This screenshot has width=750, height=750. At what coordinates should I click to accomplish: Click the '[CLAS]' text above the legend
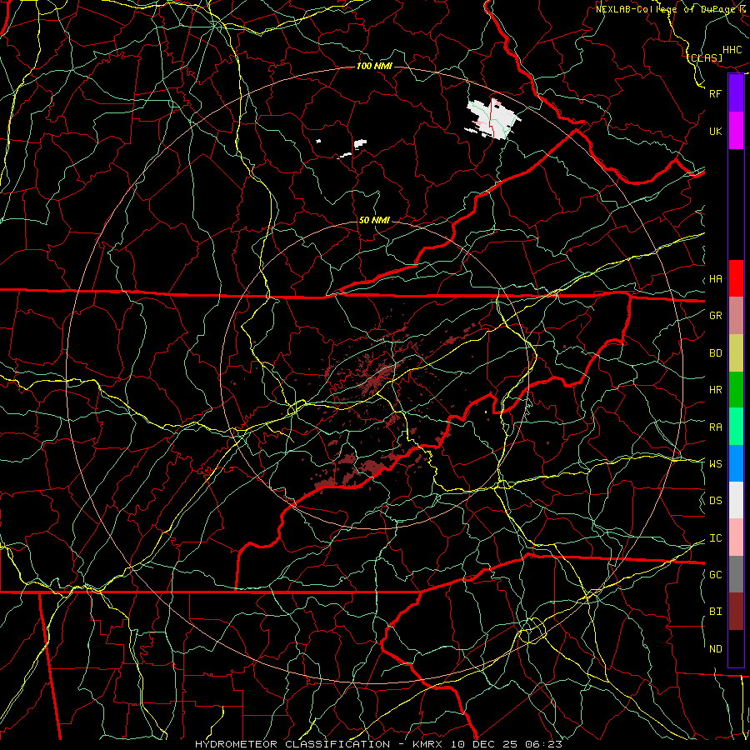706,57
